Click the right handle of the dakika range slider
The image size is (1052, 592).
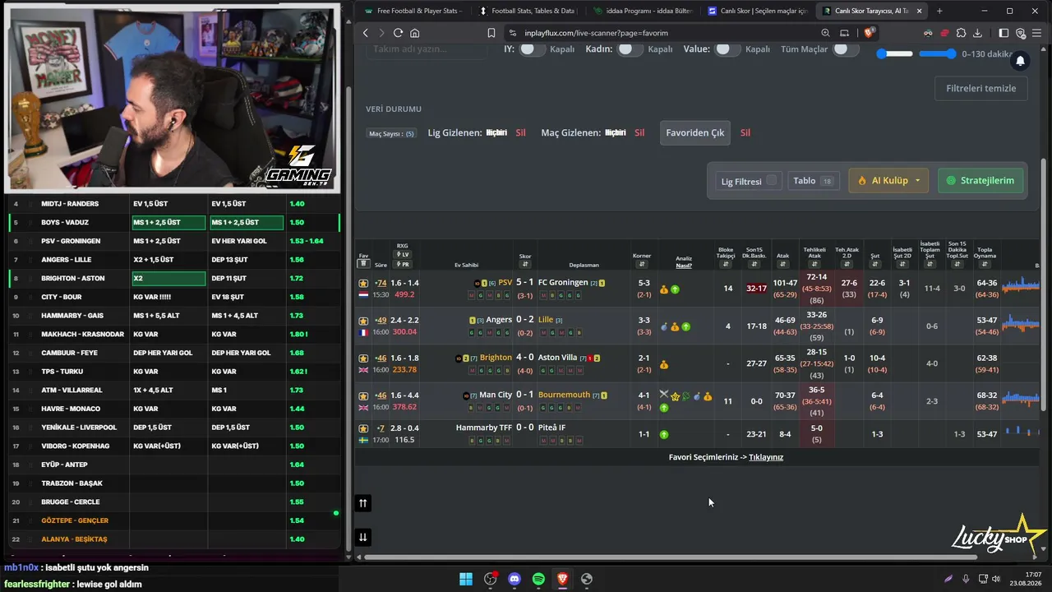click(952, 53)
